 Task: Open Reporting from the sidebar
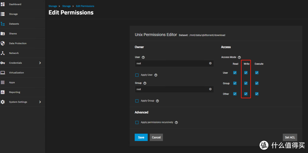coord(15,92)
